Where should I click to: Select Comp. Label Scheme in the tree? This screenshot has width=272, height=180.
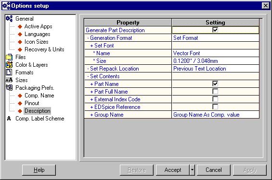pyautogui.click(x=40, y=119)
